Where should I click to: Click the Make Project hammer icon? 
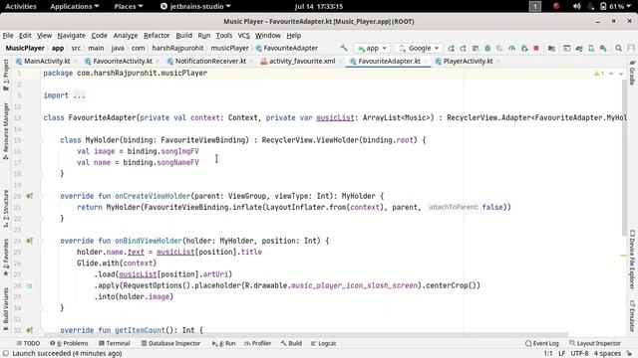(x=344, y=48)
